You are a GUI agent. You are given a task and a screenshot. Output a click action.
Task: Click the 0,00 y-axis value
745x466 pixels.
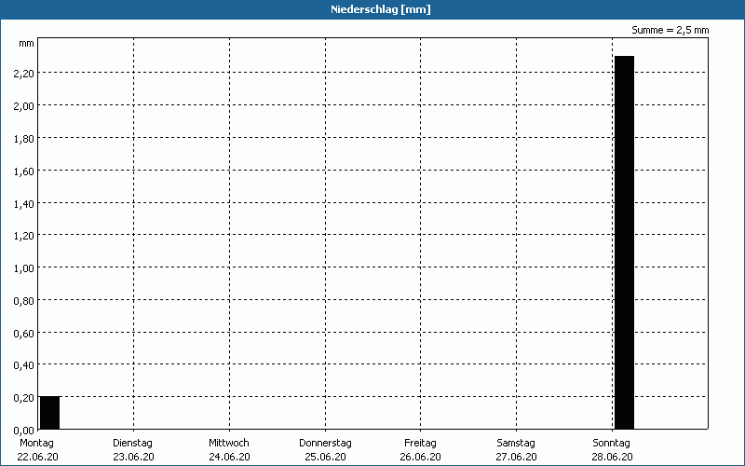click(24, 431)
